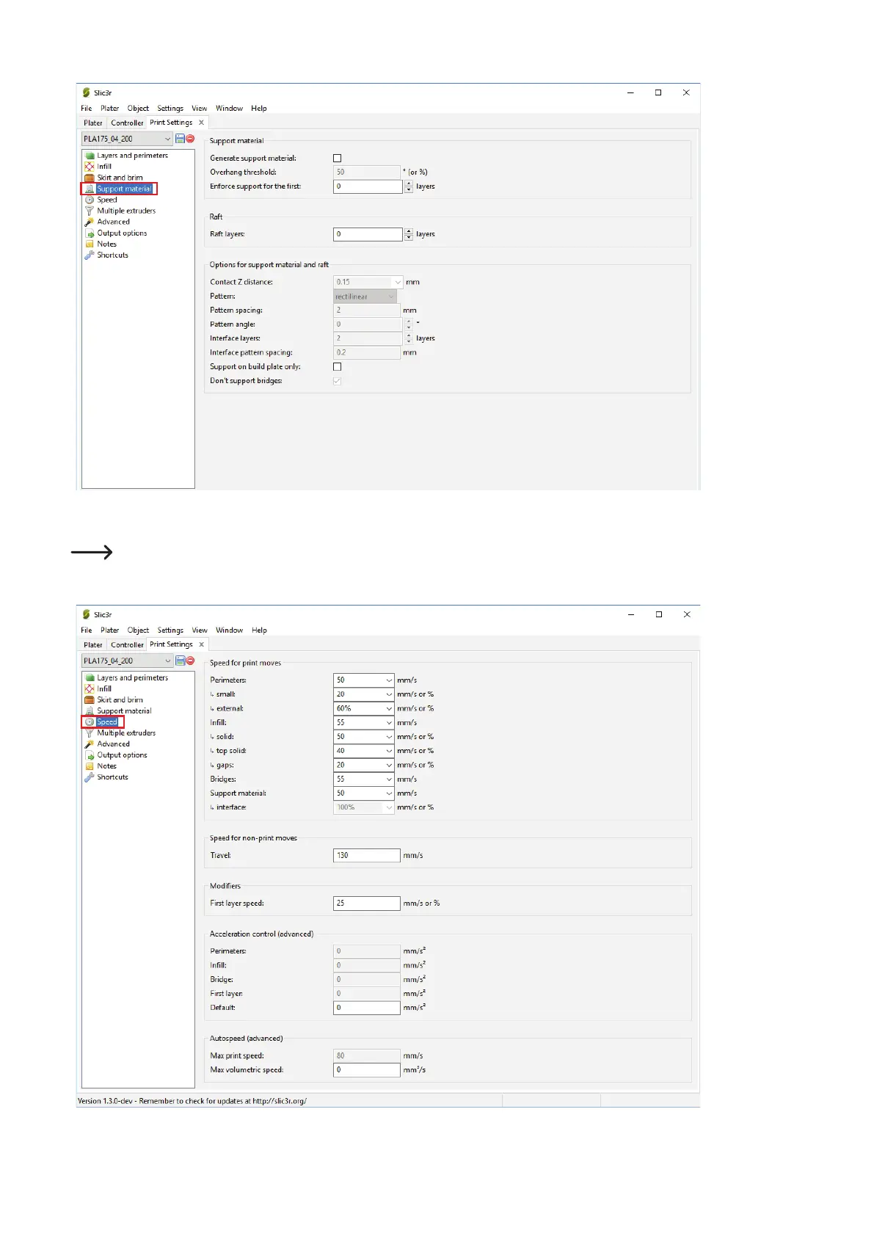This screenshot has width=874, height=1236.
Task: Open Object menu in Speed window
Action: click(138, 630)
